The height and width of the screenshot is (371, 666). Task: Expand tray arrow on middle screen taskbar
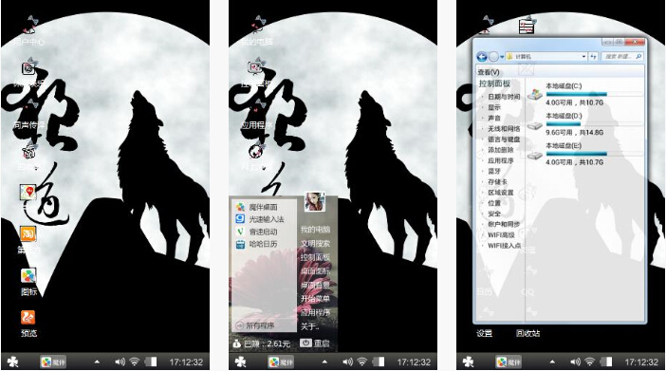[324, 362]
